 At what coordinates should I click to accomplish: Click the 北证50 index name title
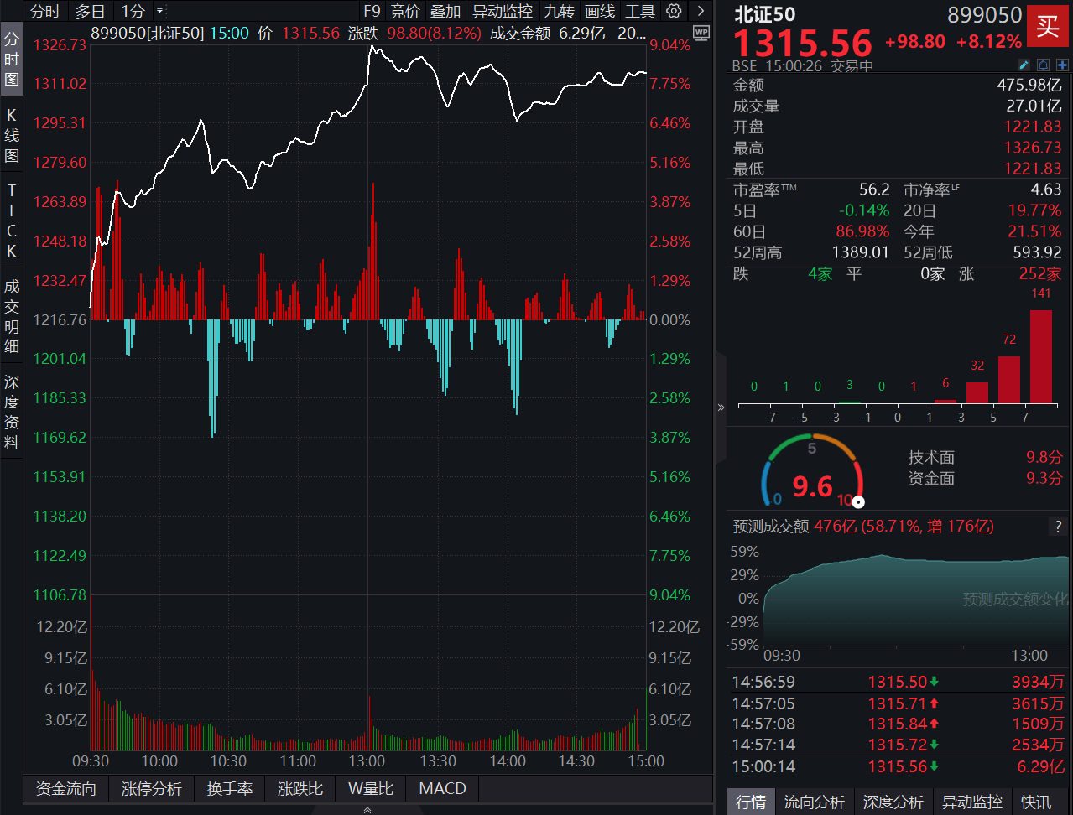point(764,14)
